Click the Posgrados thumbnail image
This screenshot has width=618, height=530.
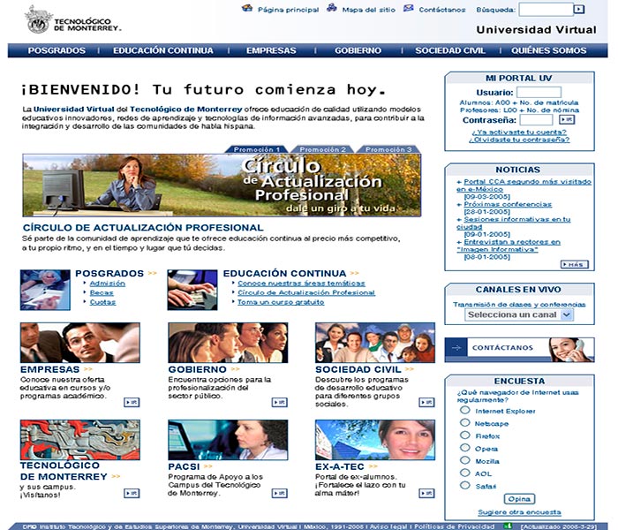point(45,290)
